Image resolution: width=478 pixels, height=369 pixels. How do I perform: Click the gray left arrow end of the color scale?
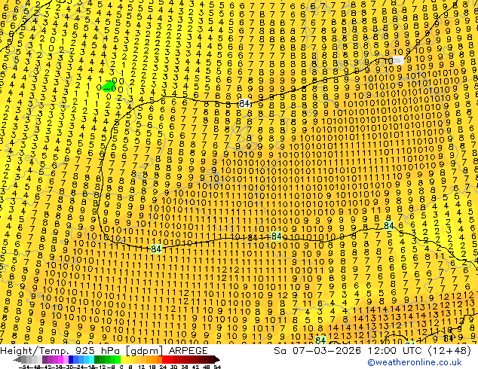(17, 360)
